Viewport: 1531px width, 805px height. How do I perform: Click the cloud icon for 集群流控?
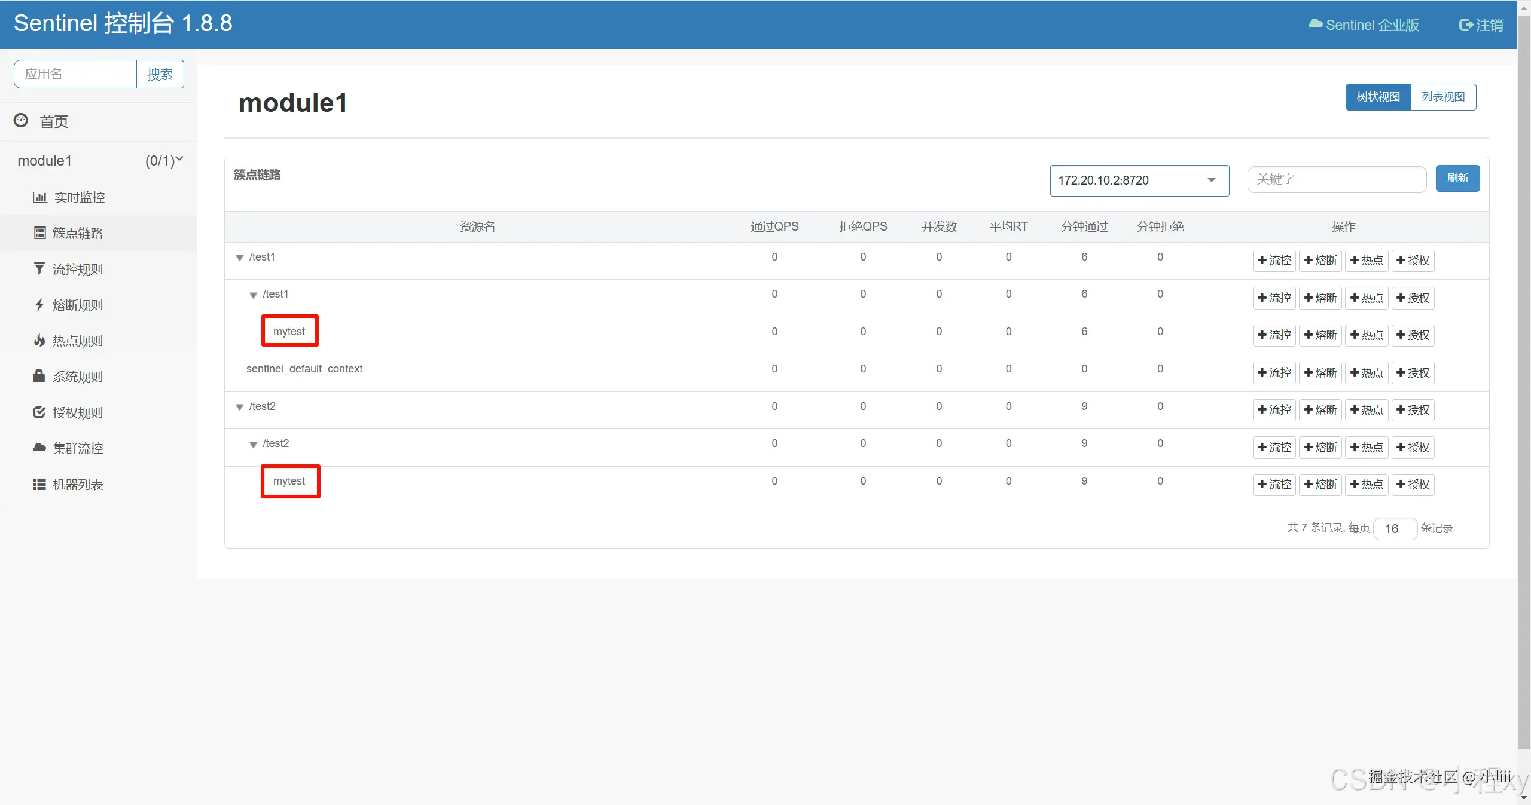(x=39, y=448)
